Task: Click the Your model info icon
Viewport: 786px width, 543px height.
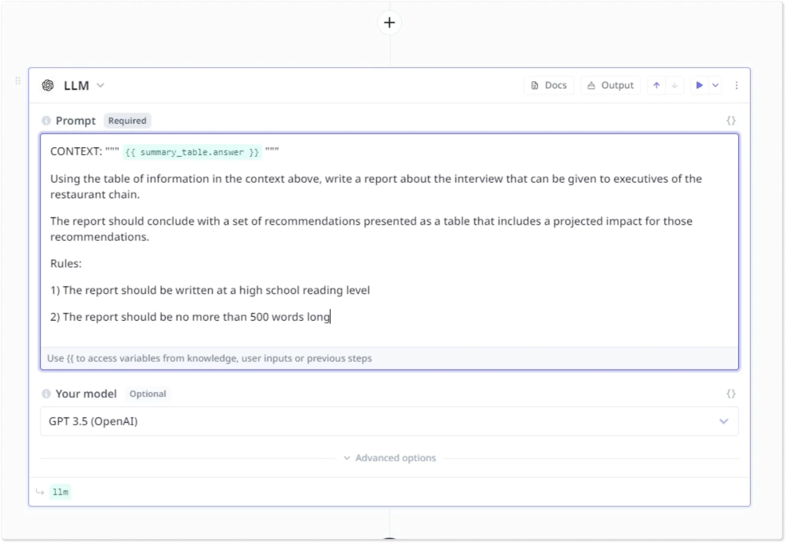Action: (x=46, y=394)
